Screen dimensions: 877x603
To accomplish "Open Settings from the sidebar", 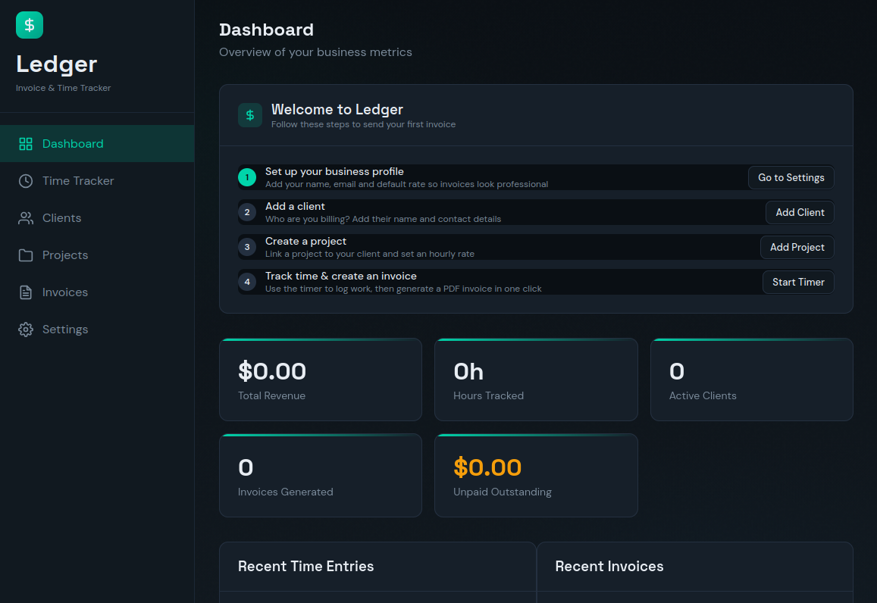I will click(97, 330).
